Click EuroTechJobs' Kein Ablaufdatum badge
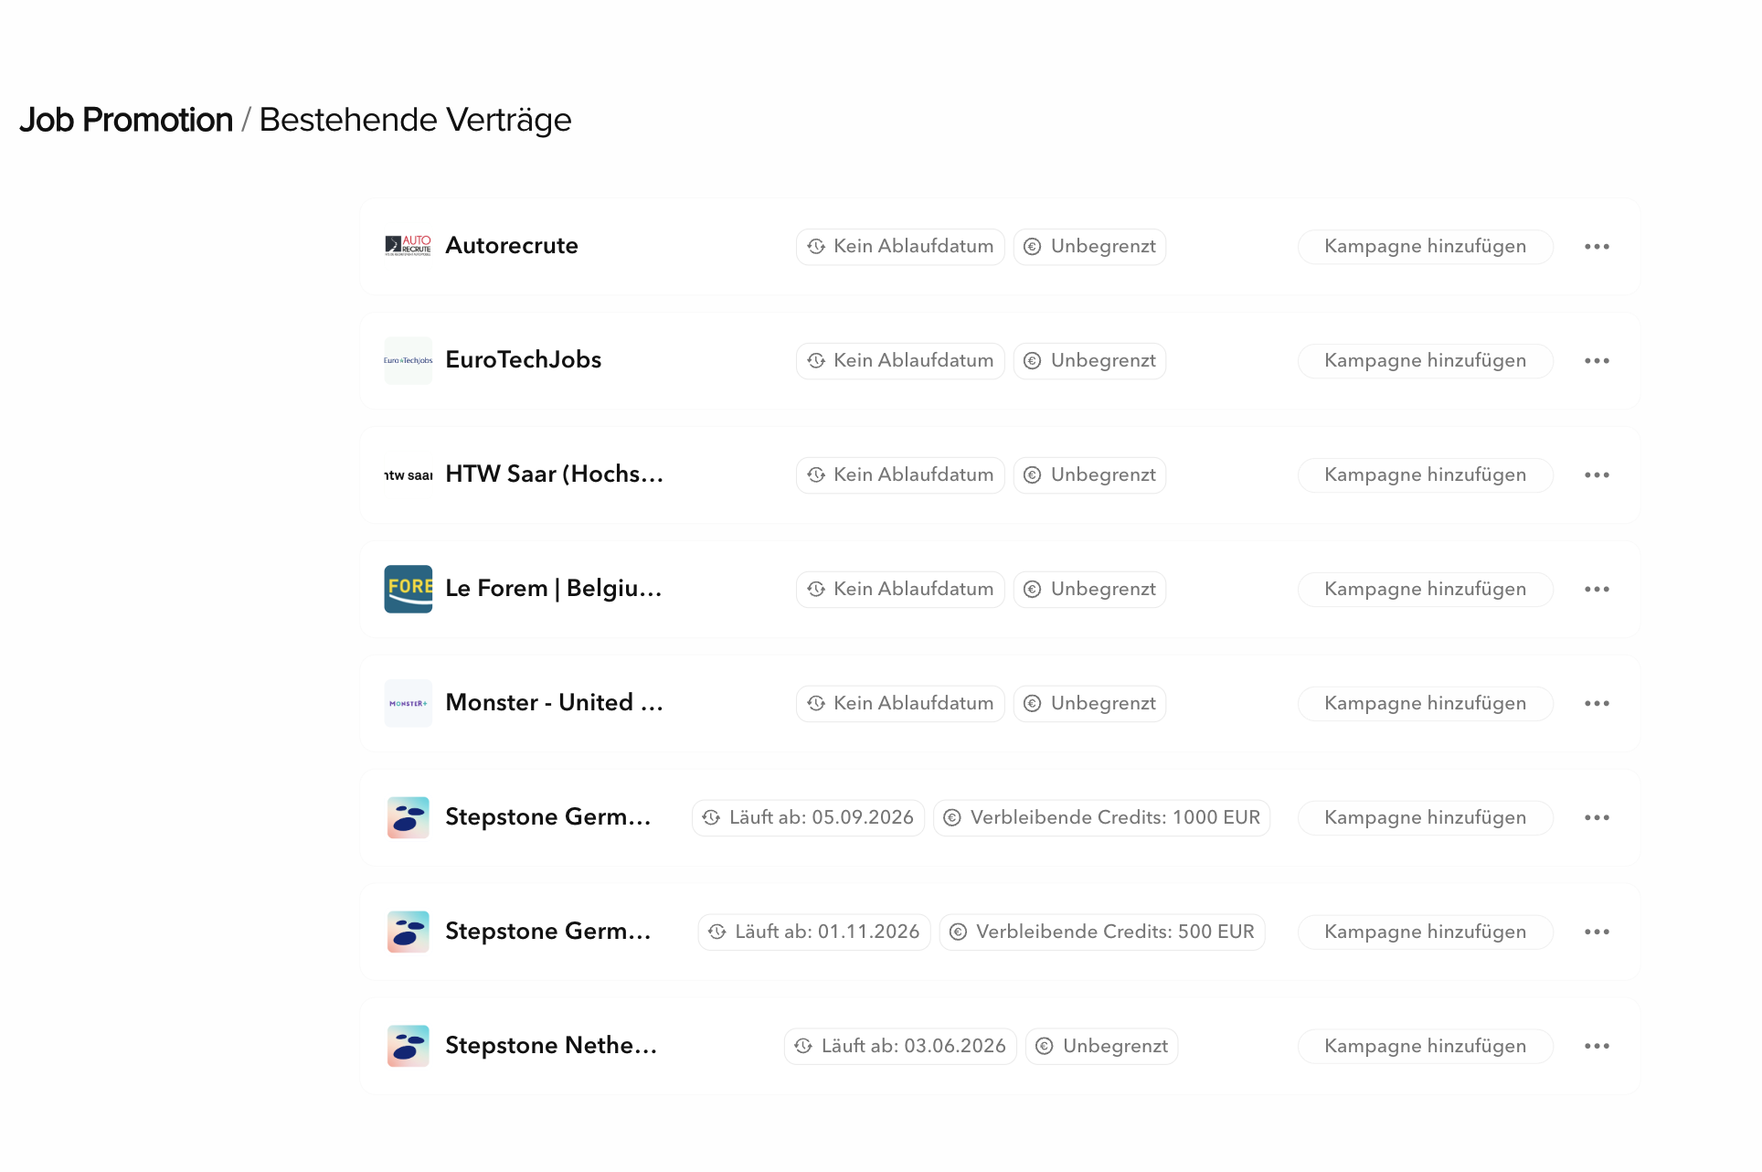 (x=900, y=361)
